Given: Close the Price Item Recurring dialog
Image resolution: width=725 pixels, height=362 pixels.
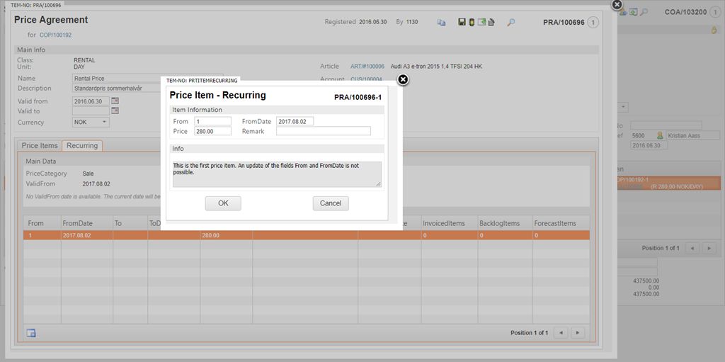Looking at the screenshot, I should (403, 79).
